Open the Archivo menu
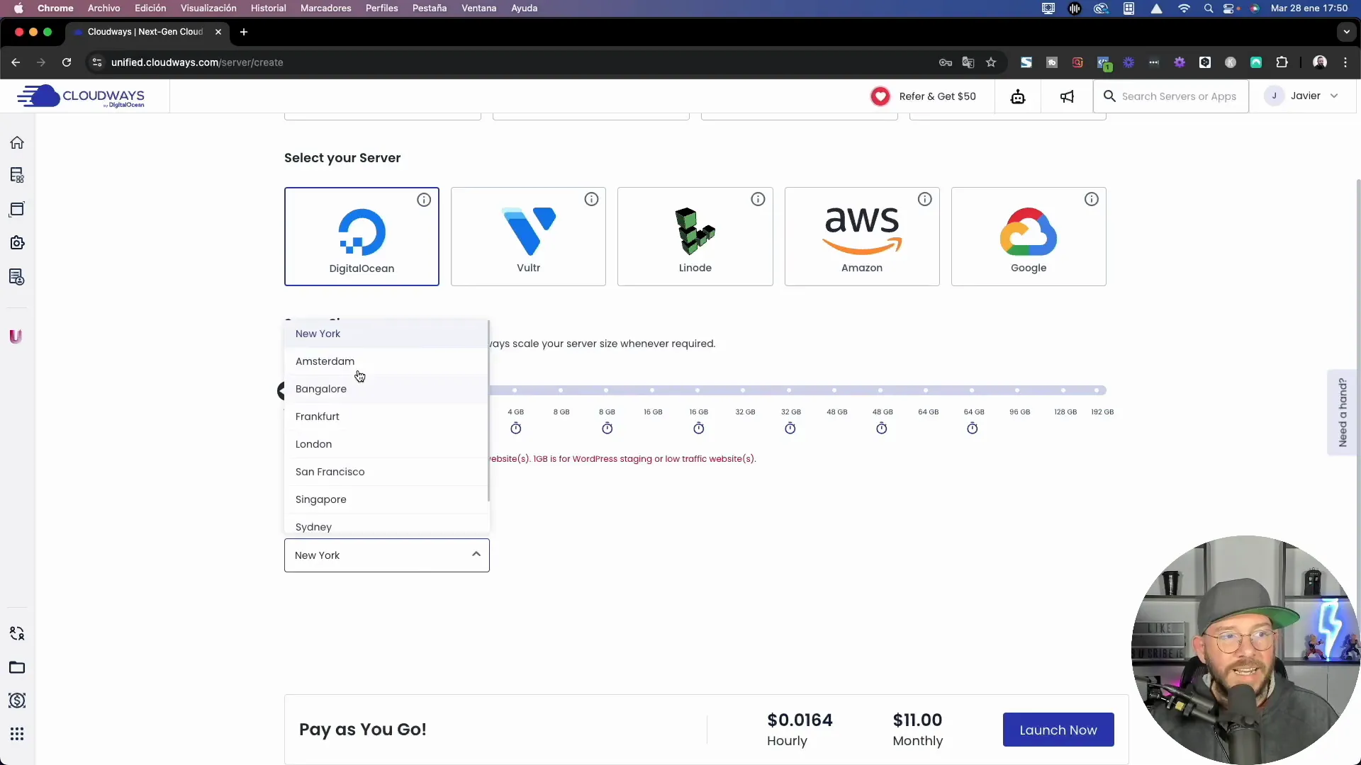1361x765 pixels. (103, 8)
